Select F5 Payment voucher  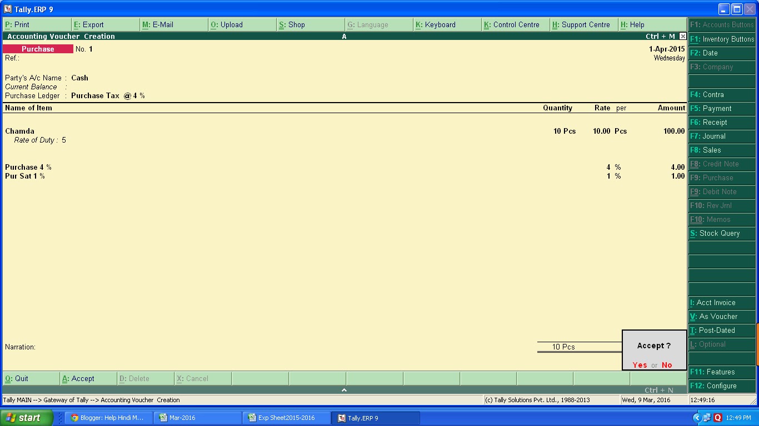point(722,108)
